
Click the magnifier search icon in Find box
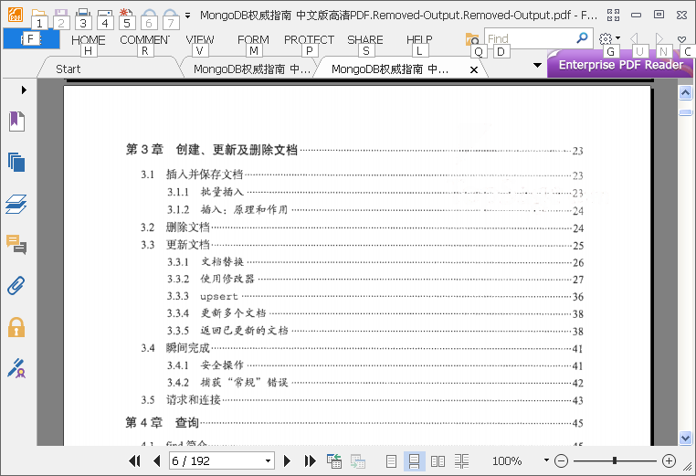[582, 38]
